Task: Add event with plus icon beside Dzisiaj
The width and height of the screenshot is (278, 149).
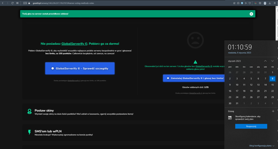Action: (x=273, y=111)
